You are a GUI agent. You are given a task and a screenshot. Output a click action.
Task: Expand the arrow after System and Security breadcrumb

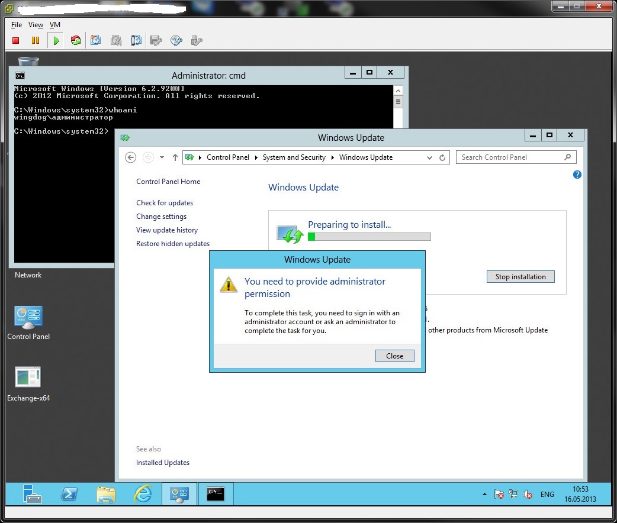pyautogui.click(x=333, y=157)
